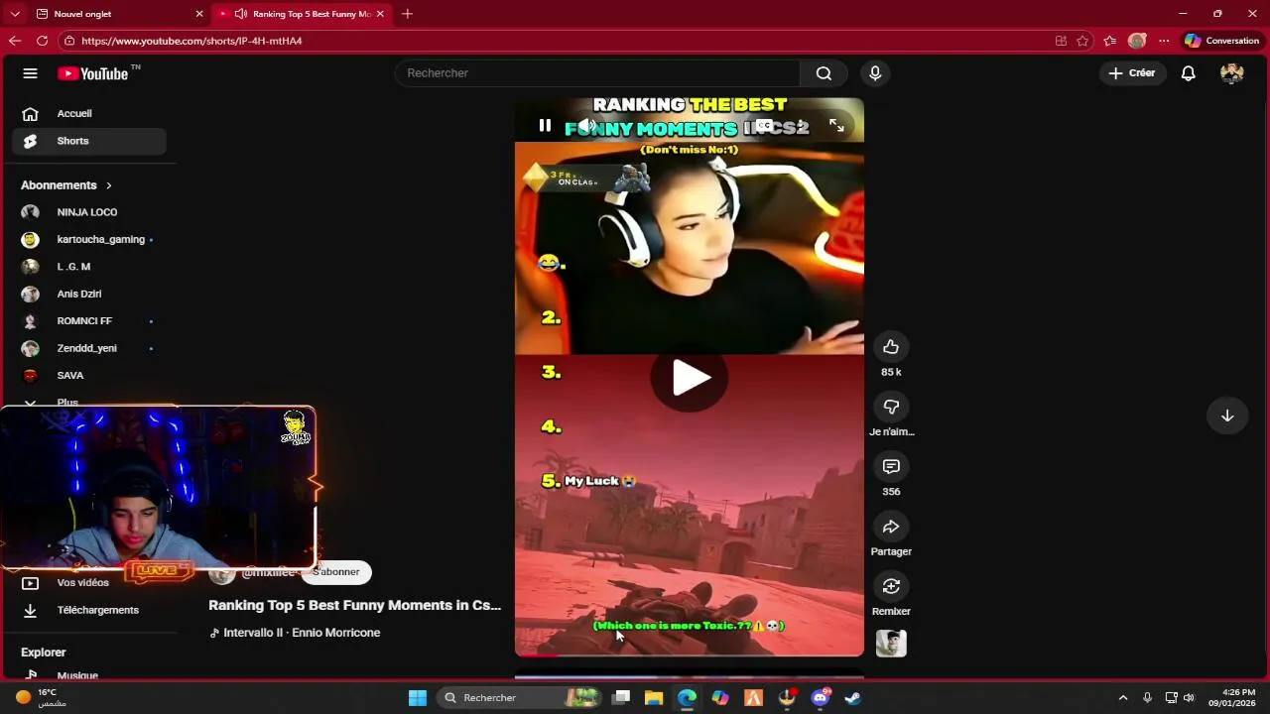Show hidden tray icons chevron
The height and width of the screenshot is (714, 1270).
point(1123,698)
